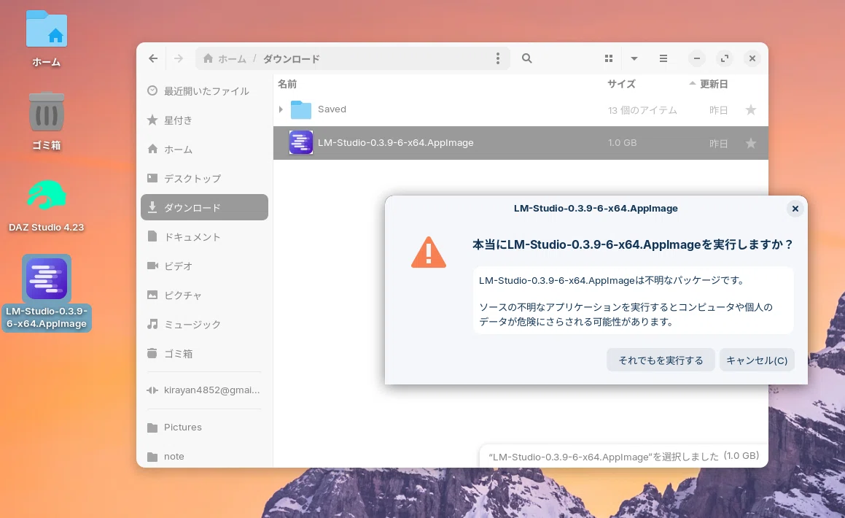Select the Saved folder icon
The image size is (845, 518).
300,109
